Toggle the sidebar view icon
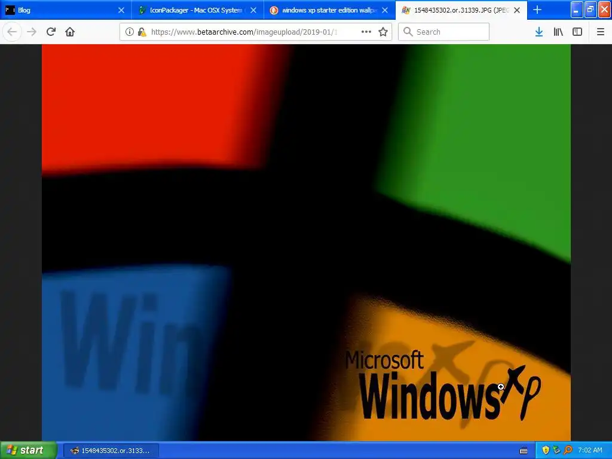This screenshot has width=612, height=459. [577, 32]
